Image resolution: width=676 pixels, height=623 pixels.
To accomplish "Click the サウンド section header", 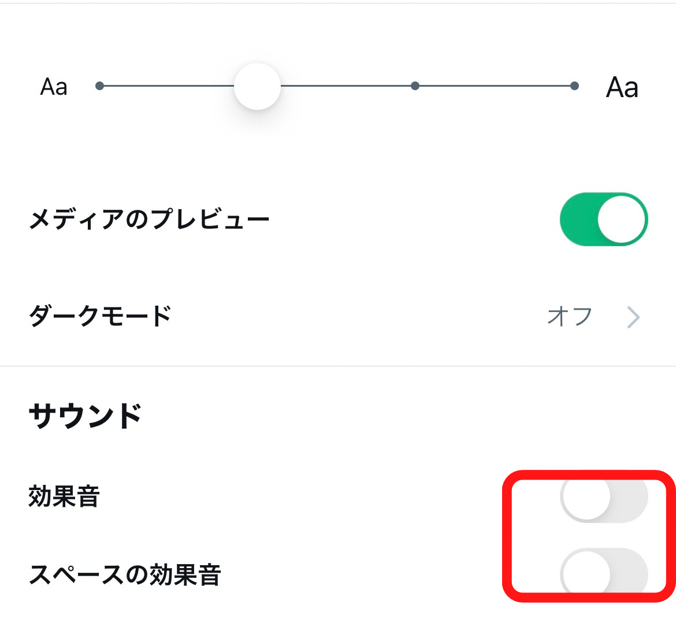I will [85, 416].
